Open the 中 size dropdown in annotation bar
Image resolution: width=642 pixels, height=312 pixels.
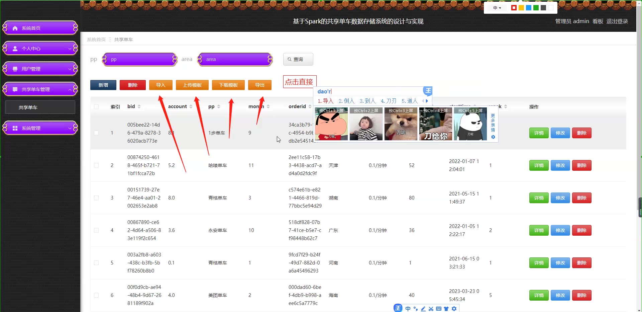[x=497, y=8]
